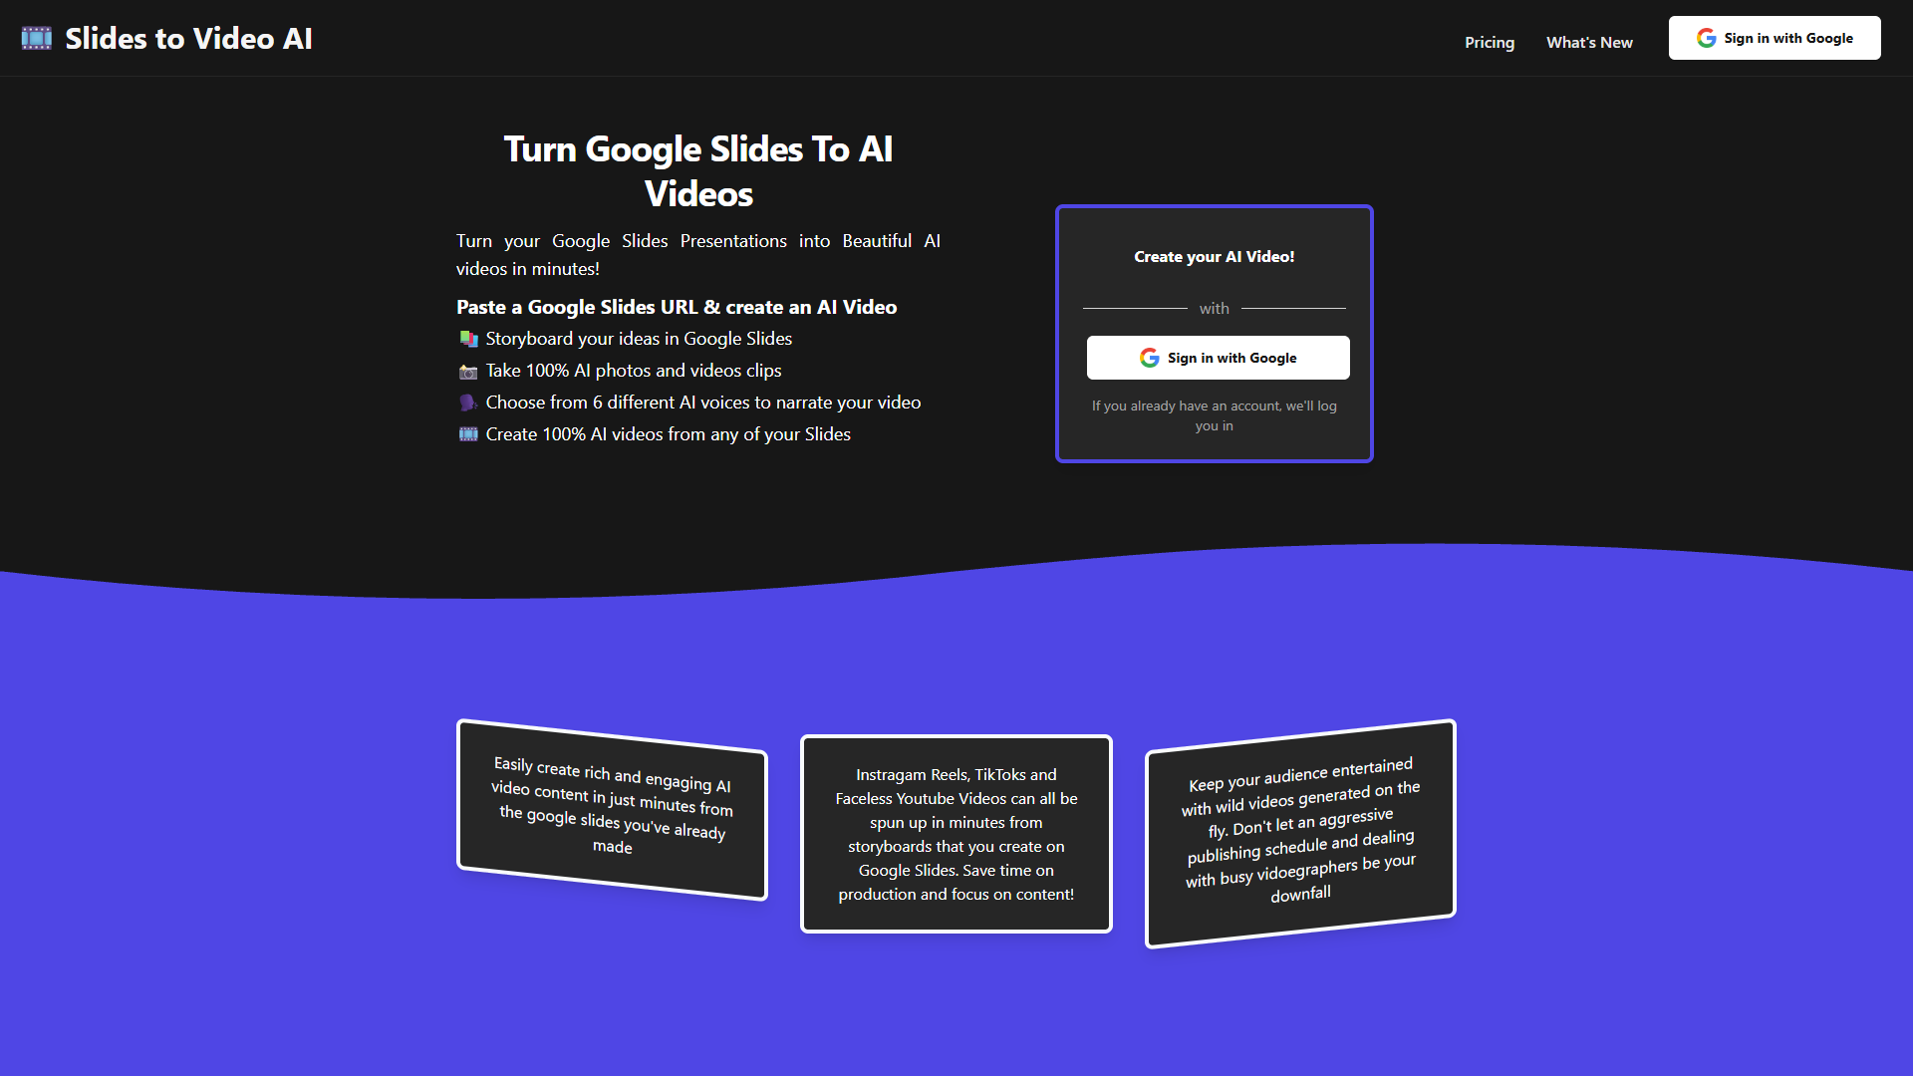The width and height of the screenshot is (1913, 1076).
Task: Click the card Easily create rich and engaging AI
Action: (x=612, y=809)
